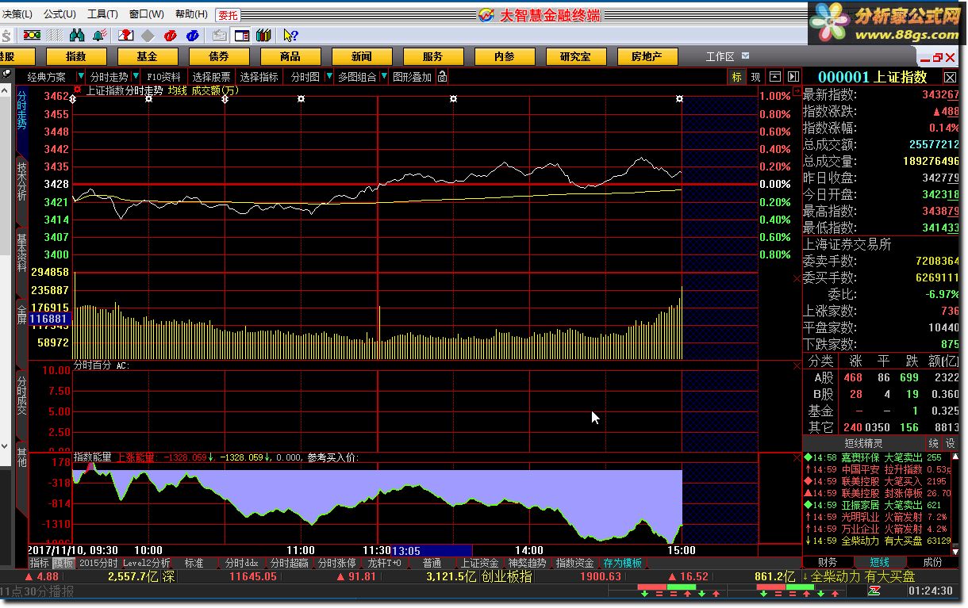
Task: Select the 分时ddx bottom tab
Action: point(241,563)
